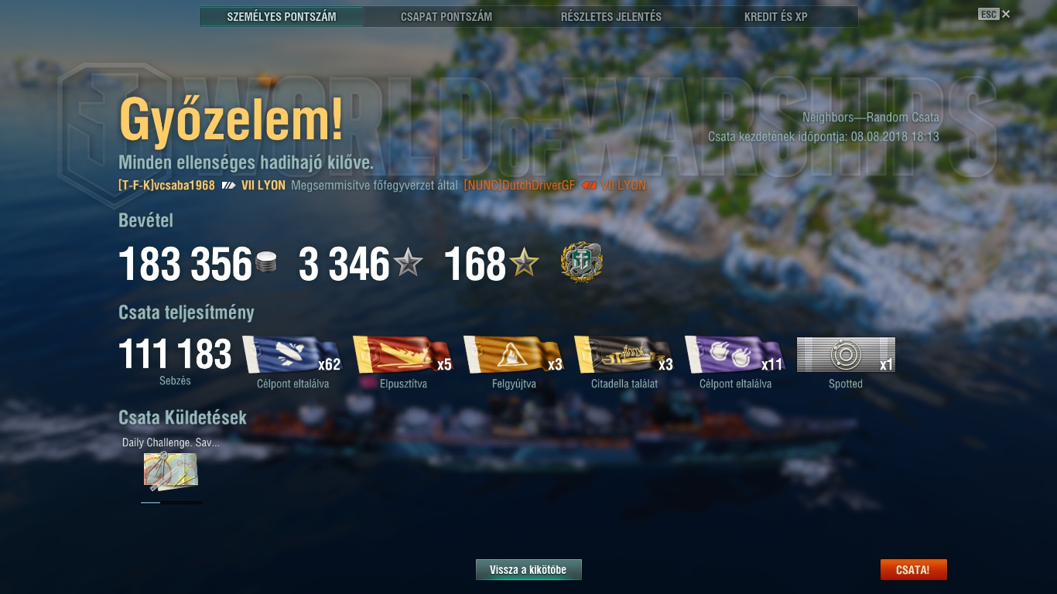The height and width of the screenshot is (594, 1057).
Task: Click the gold free XP star icon
Action: point(524,264)
